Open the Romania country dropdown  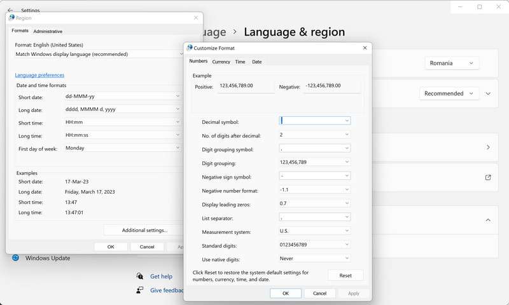(452, 63)
